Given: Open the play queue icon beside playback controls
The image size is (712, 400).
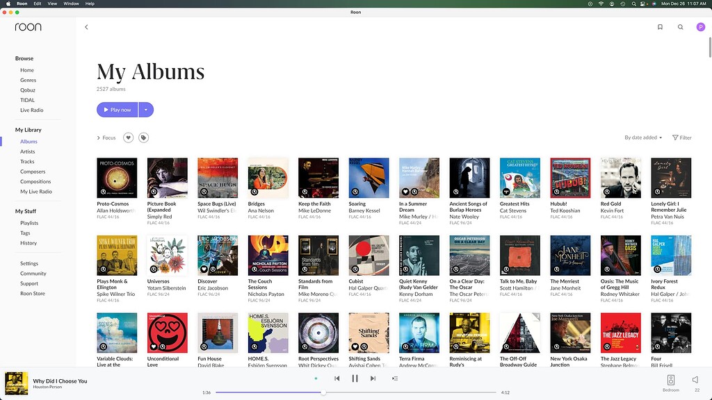Looking at the screenshot, I should tap(394, 378).
